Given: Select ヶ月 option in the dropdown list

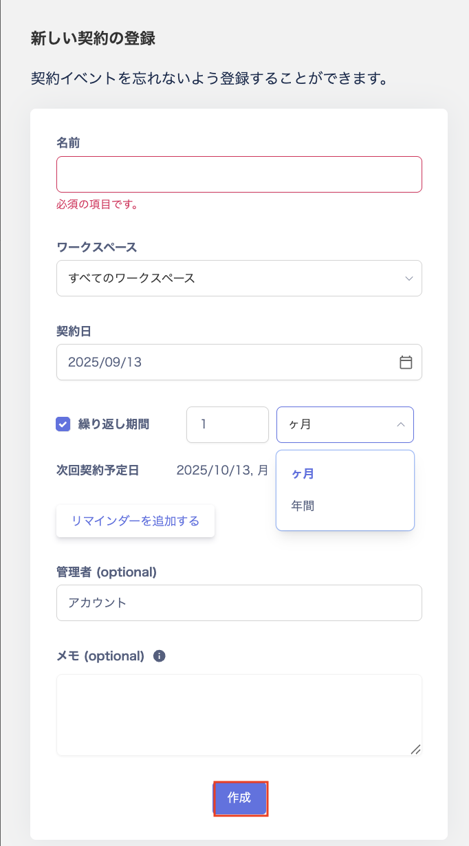Looking at the screenshot, I should point(303,474).
